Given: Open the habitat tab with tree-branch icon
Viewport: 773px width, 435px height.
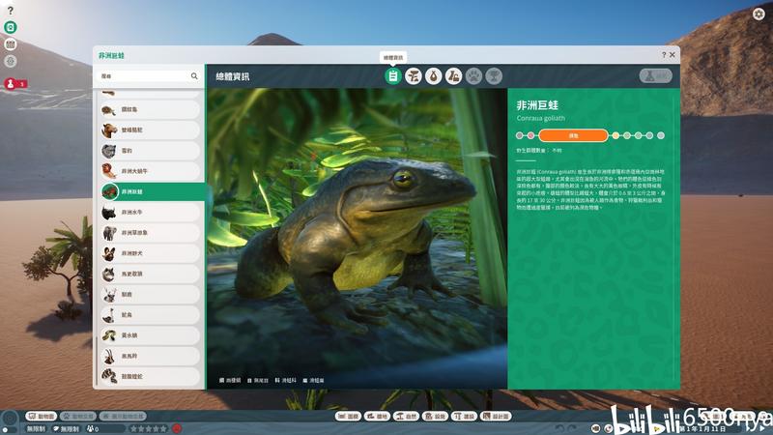Looking at the screenshot, I should point(414,76).
